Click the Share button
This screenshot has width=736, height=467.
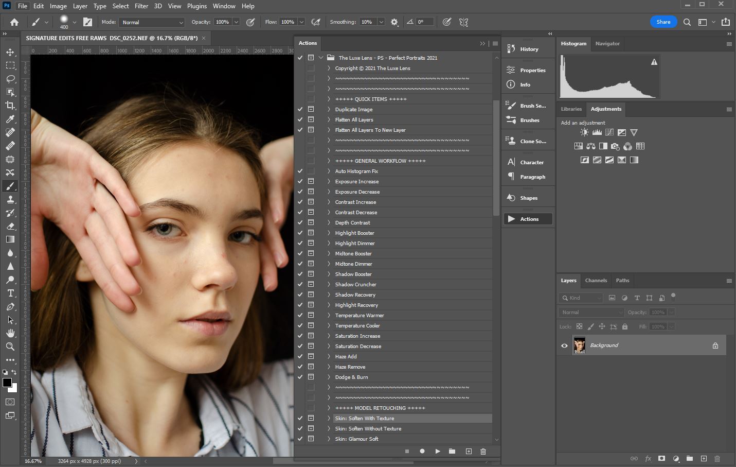tap(663, 22)
